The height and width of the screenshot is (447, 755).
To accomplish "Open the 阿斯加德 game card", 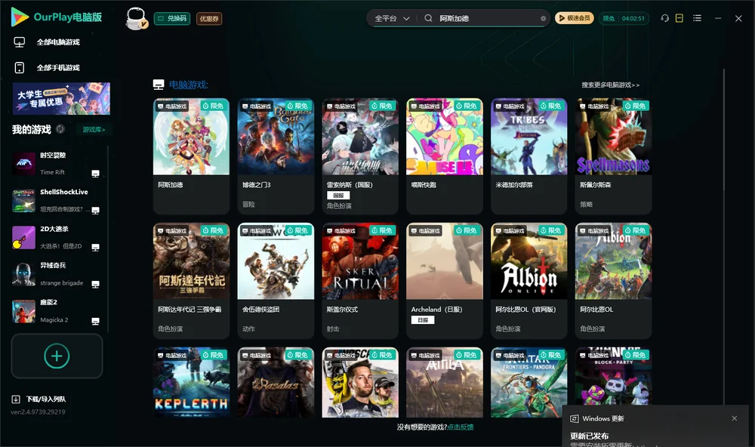I will (191, 156).
